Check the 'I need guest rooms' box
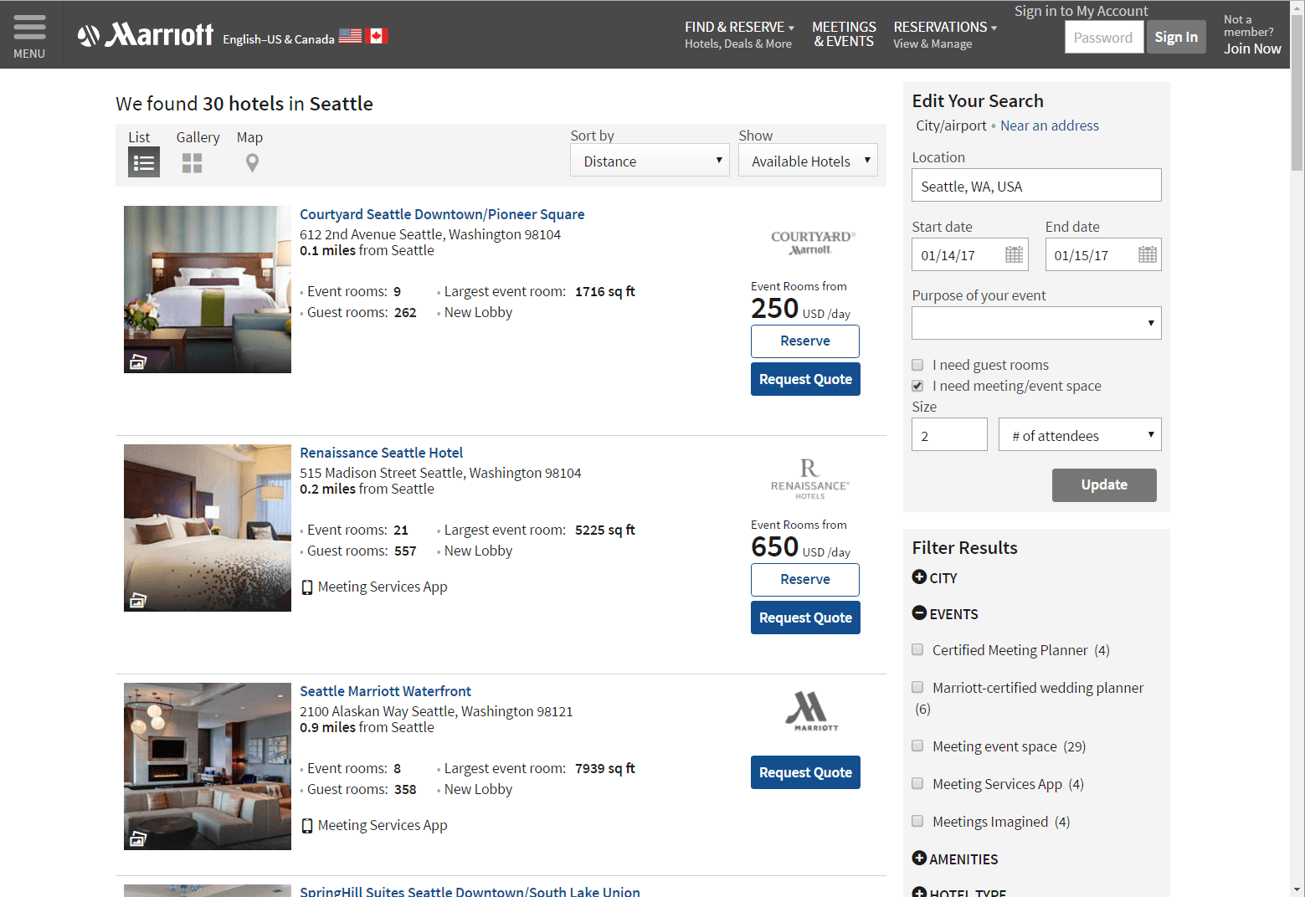The height and width of the screenshot is (897, 1305). [917, 365]
